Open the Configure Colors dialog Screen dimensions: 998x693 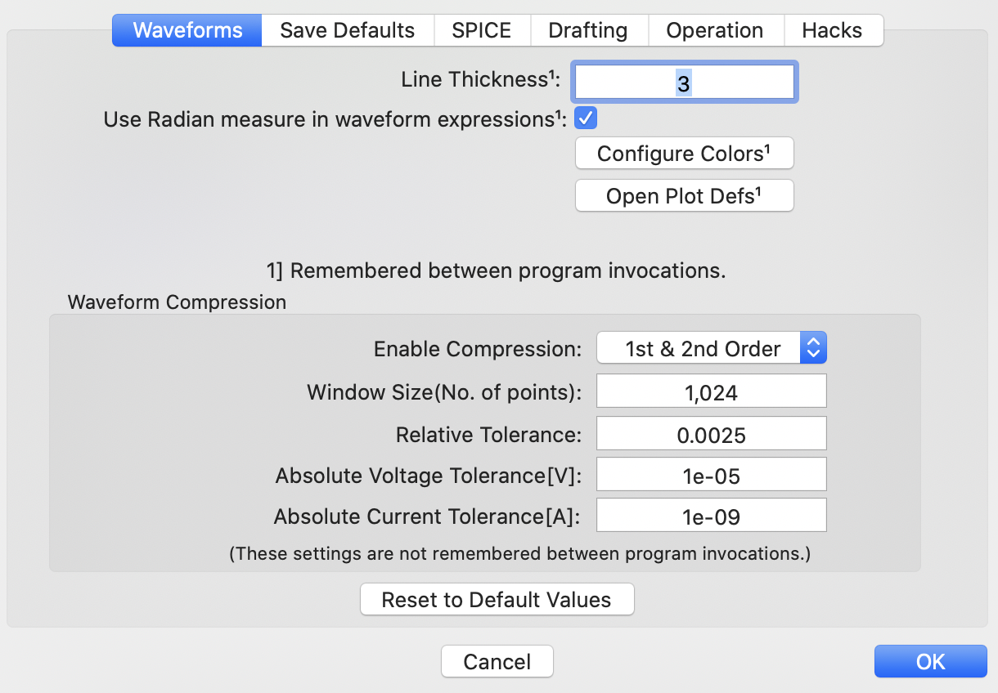[x=684, y=153]
